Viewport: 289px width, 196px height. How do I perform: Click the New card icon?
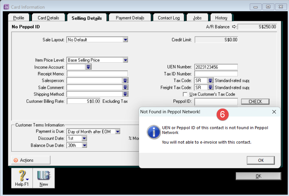(44, 176)
